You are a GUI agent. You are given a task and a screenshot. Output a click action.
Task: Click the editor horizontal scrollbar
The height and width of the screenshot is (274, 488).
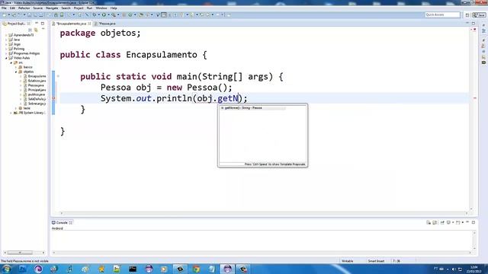264,213
